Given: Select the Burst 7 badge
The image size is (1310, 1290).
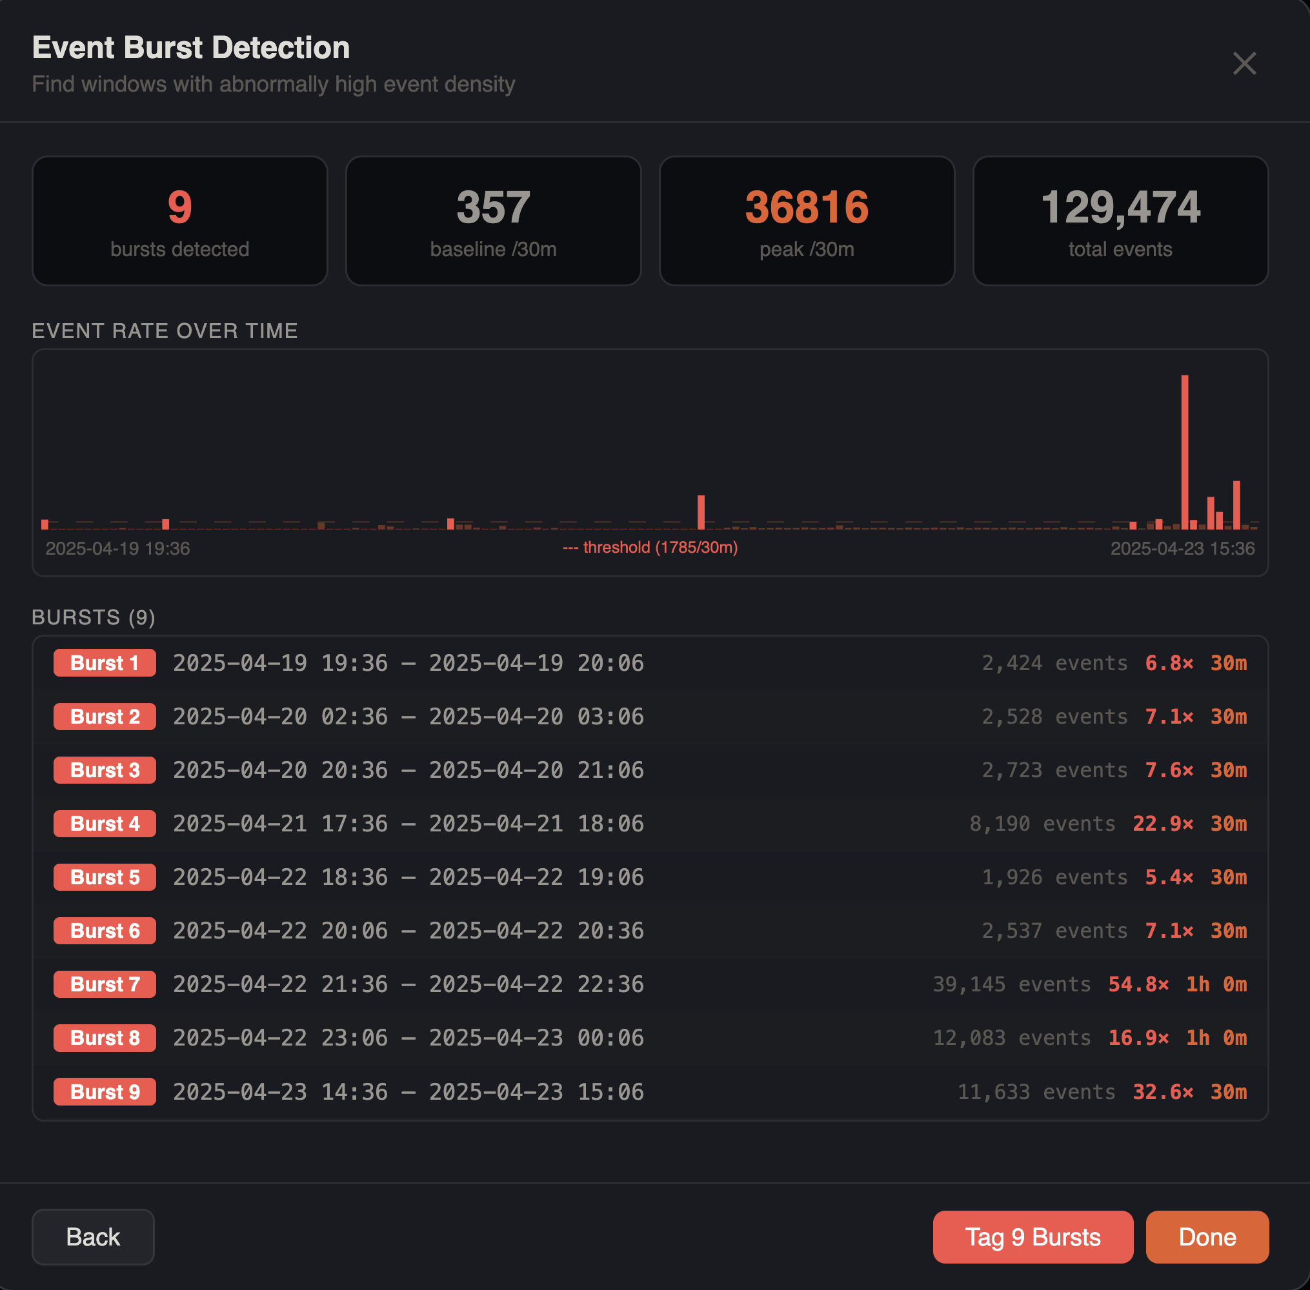Looking at the screenshot, I should (104, 984).
